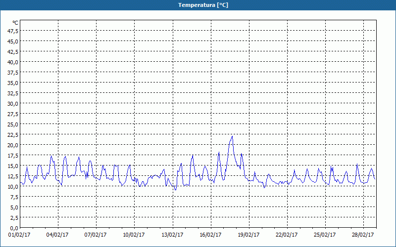Click the 25/02/17 date label

coord(325,235)
